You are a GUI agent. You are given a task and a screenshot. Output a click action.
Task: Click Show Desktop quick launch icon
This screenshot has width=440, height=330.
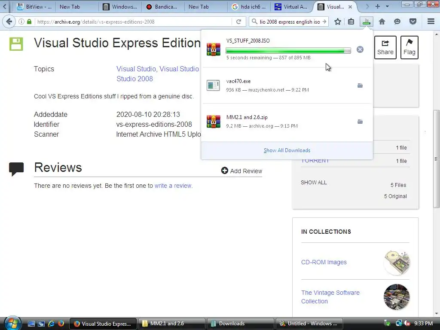(x=31, y=324)
